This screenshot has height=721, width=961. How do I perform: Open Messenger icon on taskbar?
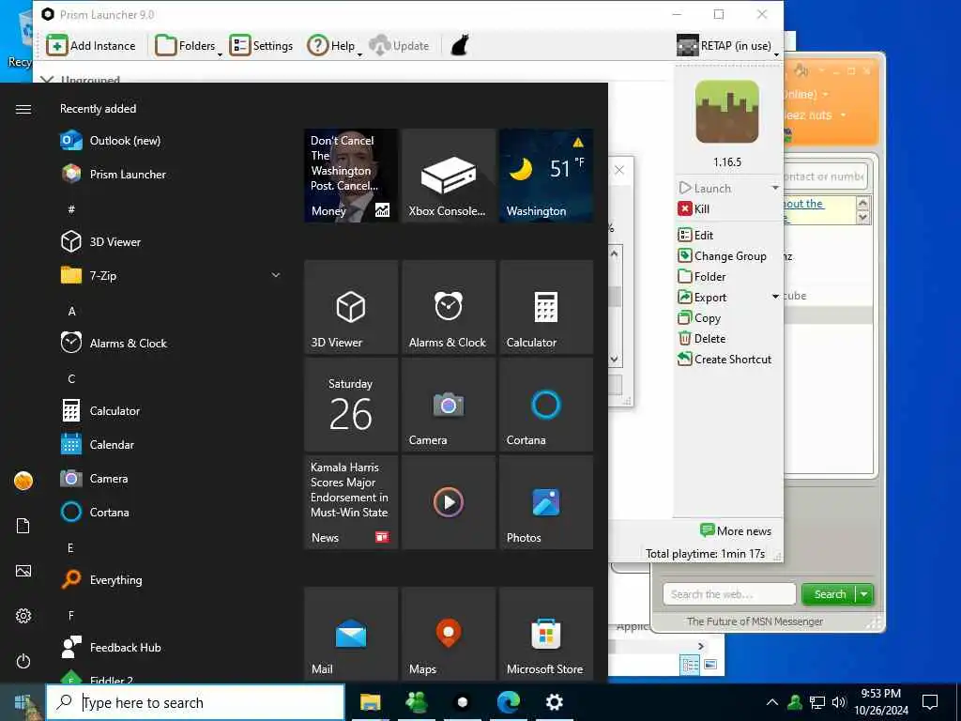416,702
